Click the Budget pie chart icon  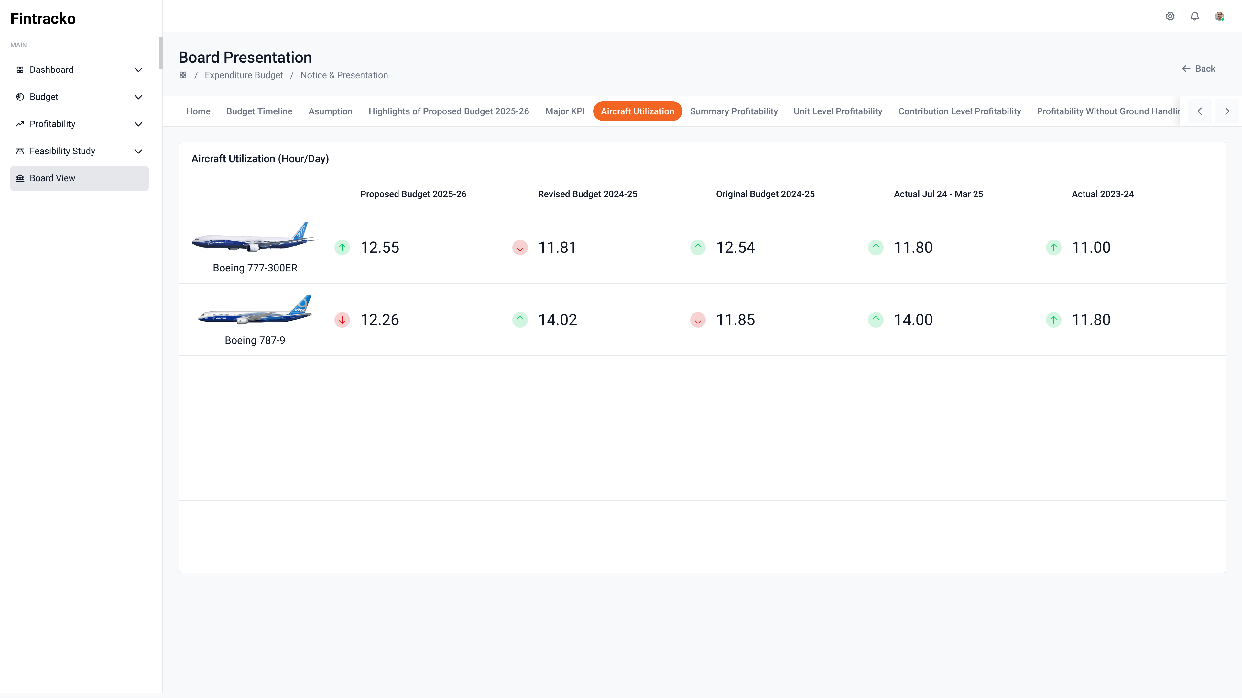(20, 97)
